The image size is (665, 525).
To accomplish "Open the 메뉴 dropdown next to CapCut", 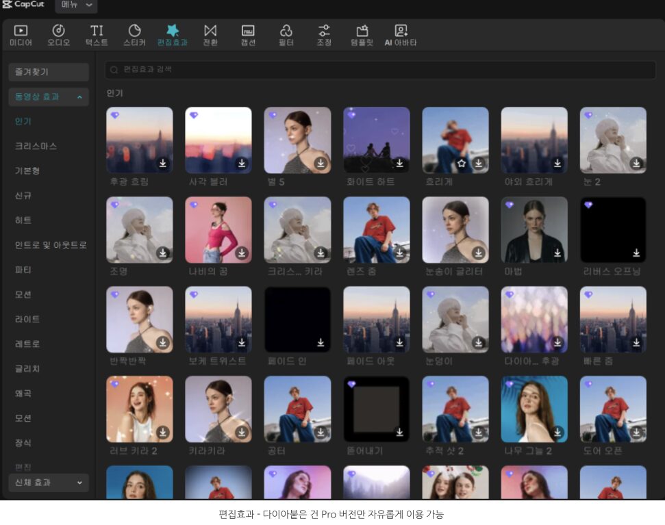I will coord(75,5).
